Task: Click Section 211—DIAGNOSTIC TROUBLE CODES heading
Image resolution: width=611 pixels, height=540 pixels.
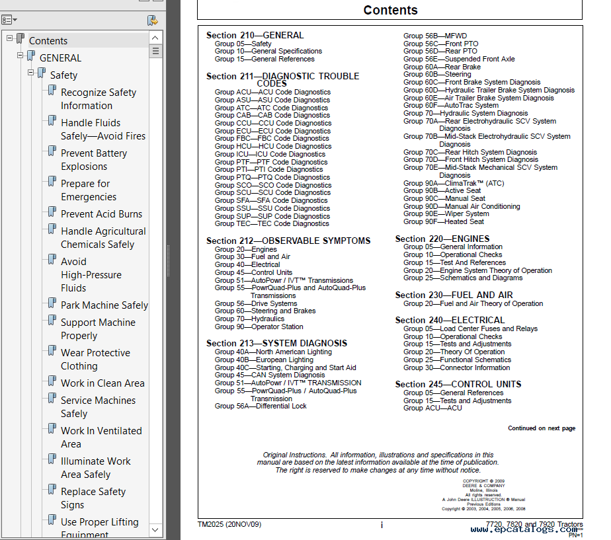Action: [x=283, y=80]
